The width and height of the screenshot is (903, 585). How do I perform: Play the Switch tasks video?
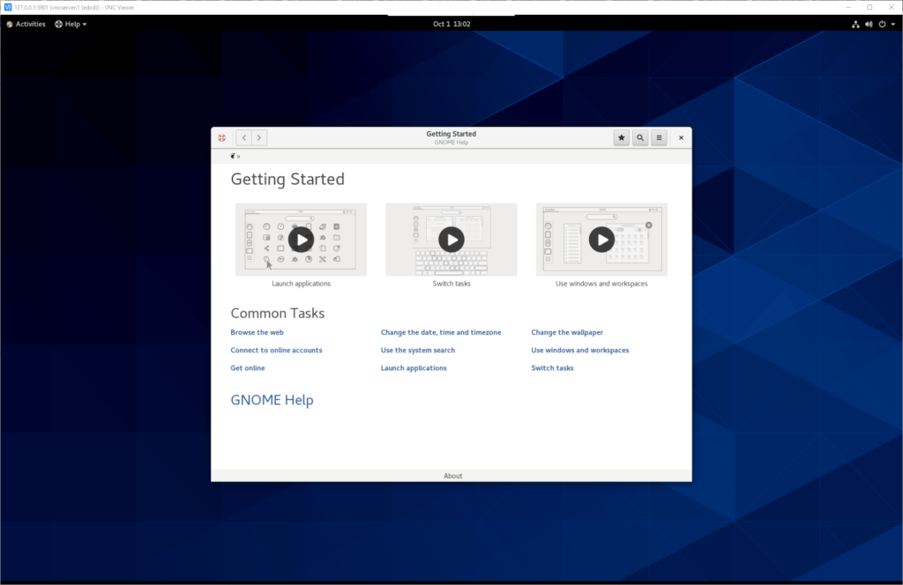tap(451, 239)
